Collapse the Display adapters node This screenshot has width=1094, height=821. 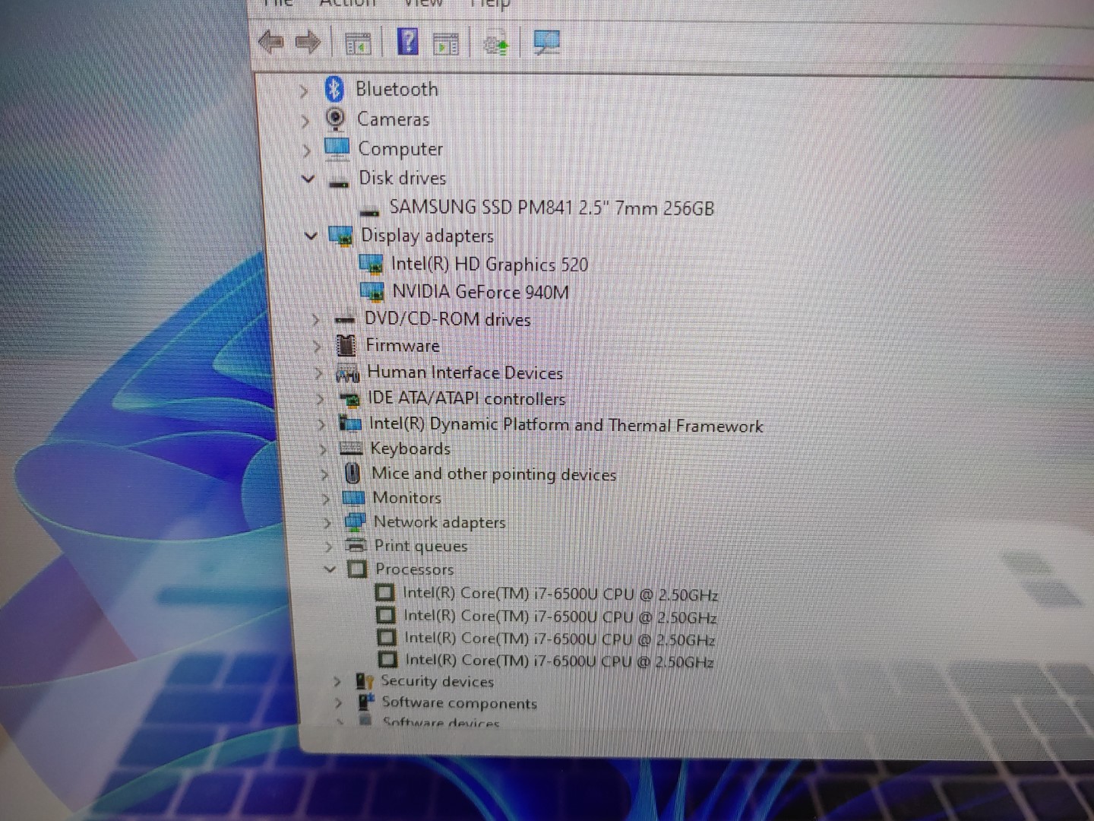(311, 236)
